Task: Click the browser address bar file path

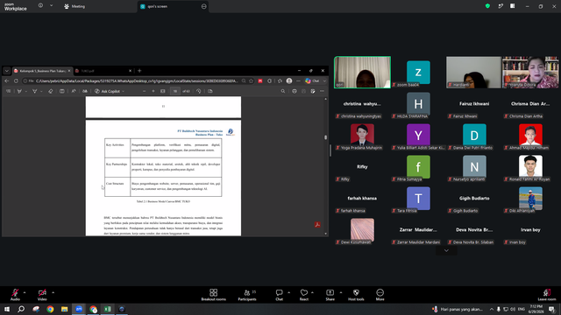Action: (137, 81)
